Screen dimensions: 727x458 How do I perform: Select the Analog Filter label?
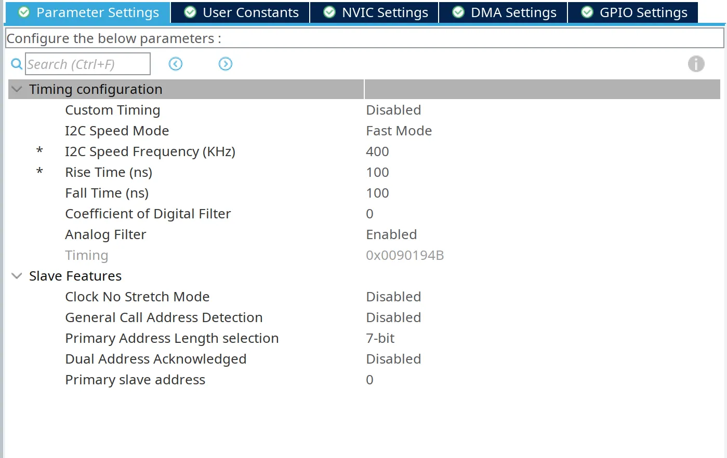[105, 234]
